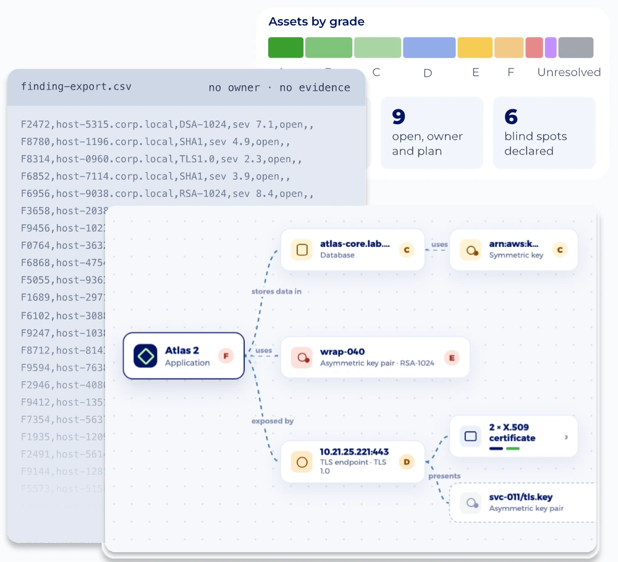Click the E grade badge on wrap-040
This screenshot has width=618, height=562.
point(452,358)
